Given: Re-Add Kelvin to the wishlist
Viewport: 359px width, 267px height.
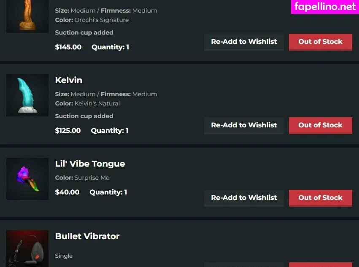Looking at the screenshot, I should 244,125.
